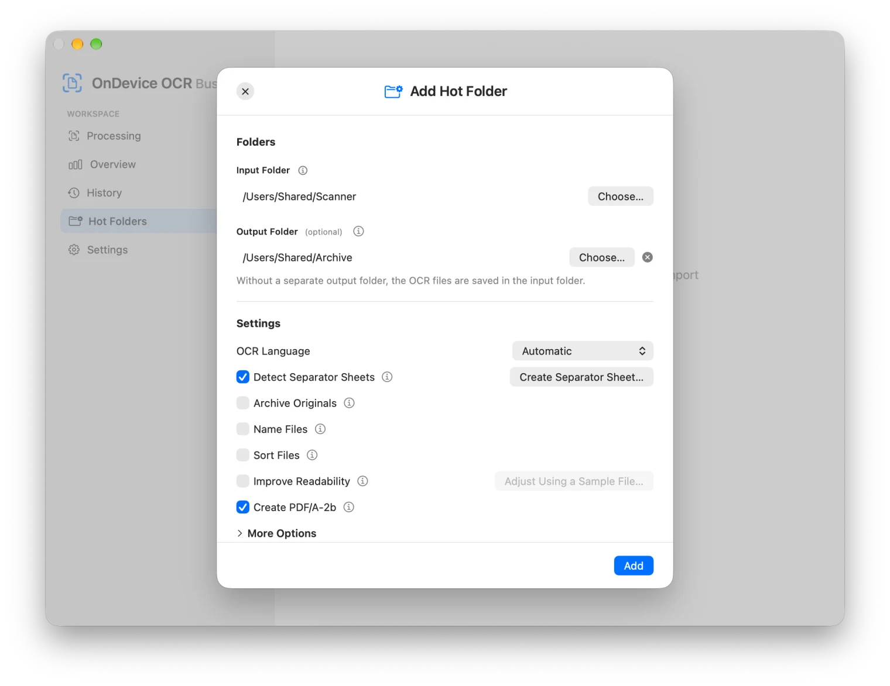Open the OCR Language dropdown
The height and width of the screenshot is (686, 890).
tap(583, 351)
